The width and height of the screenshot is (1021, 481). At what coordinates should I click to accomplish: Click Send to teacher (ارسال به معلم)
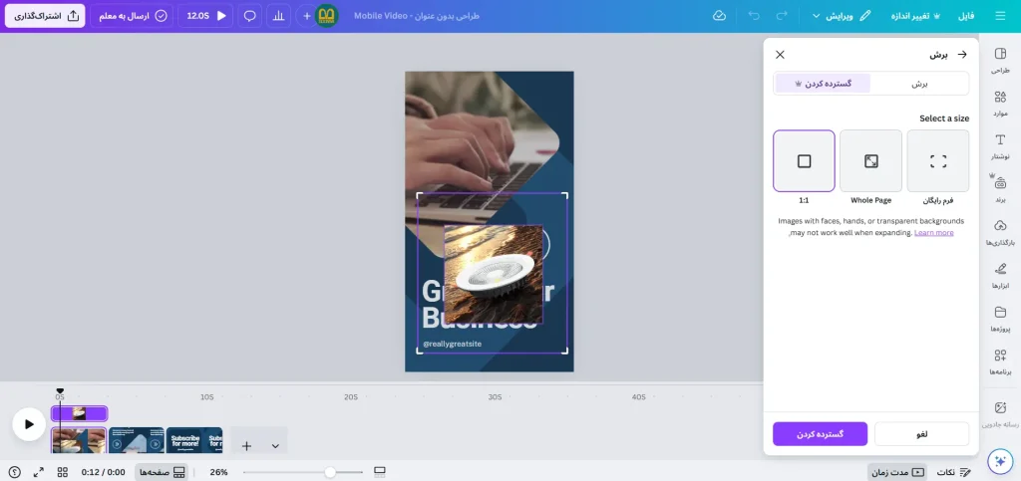coord(133,16)
